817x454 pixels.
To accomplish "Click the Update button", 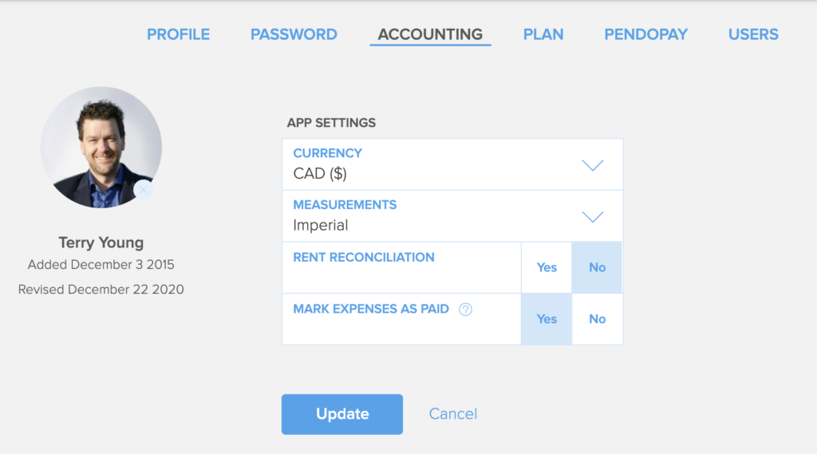I will pyautogui.click(x=342, y=414).
